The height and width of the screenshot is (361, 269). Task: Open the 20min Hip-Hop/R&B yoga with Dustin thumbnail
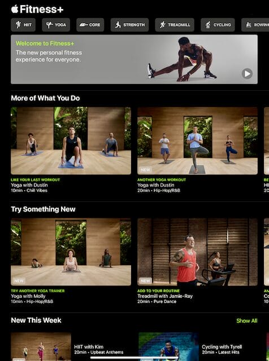(x=197, y=140)
